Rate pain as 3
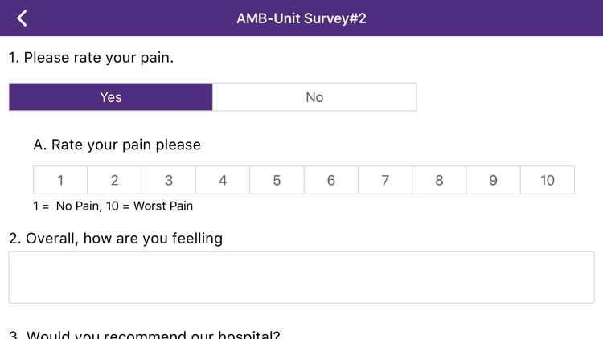603x339 pixels. point(169,180)
